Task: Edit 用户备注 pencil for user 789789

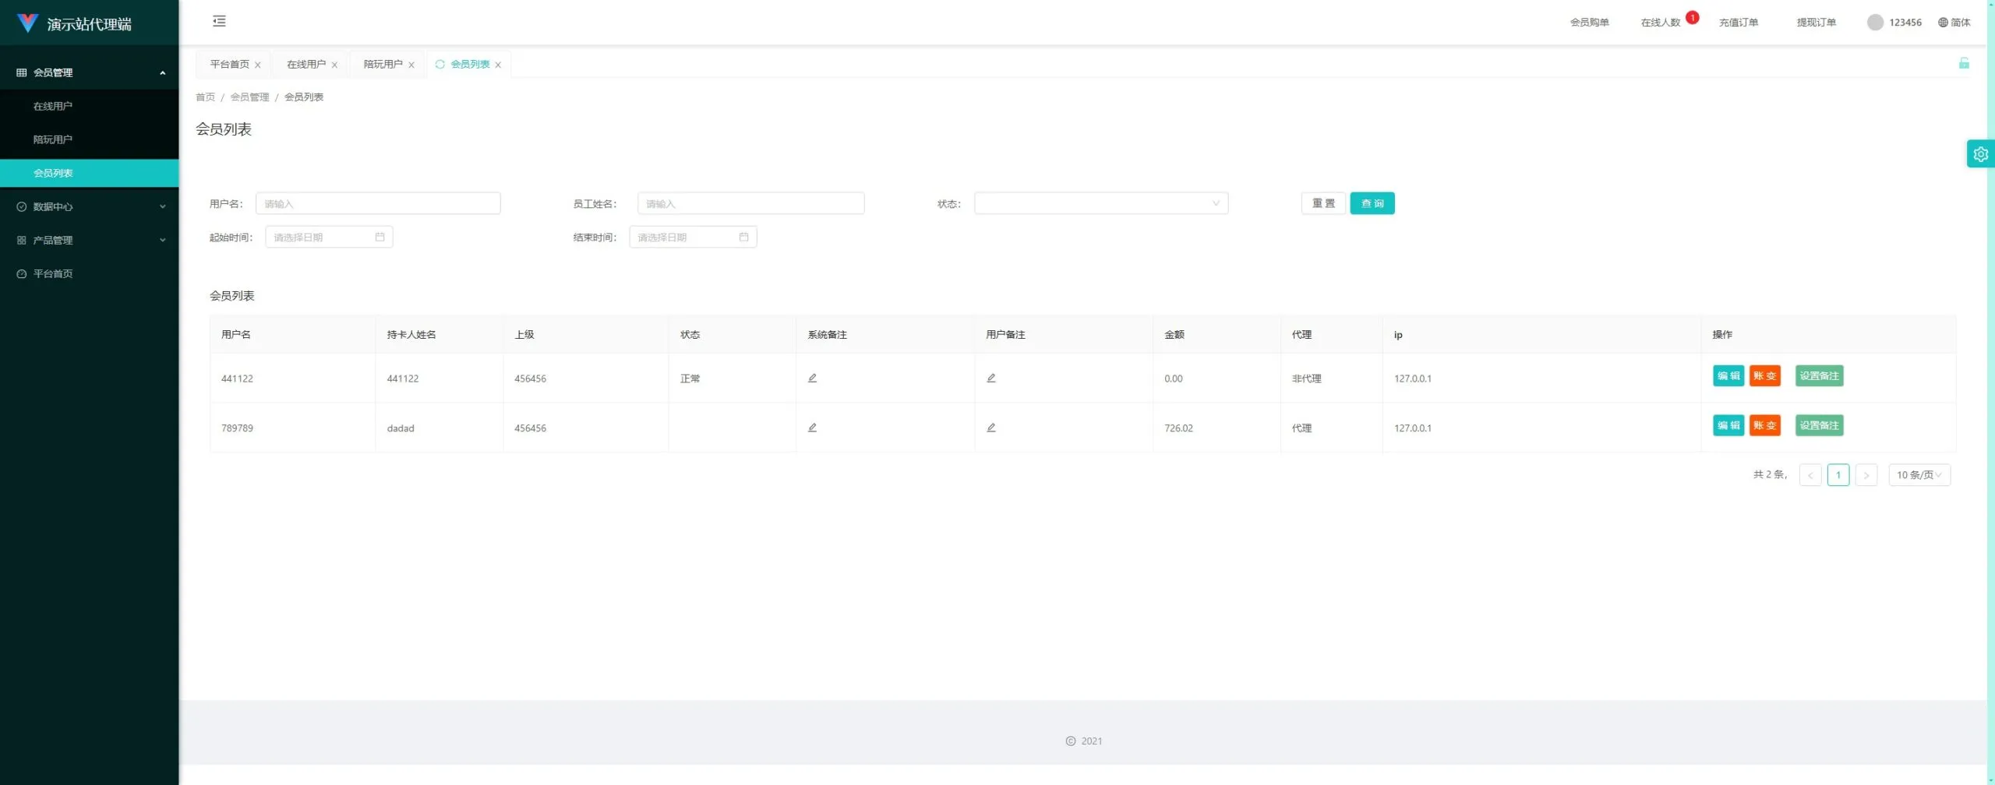Action: (x=991, y=428)
